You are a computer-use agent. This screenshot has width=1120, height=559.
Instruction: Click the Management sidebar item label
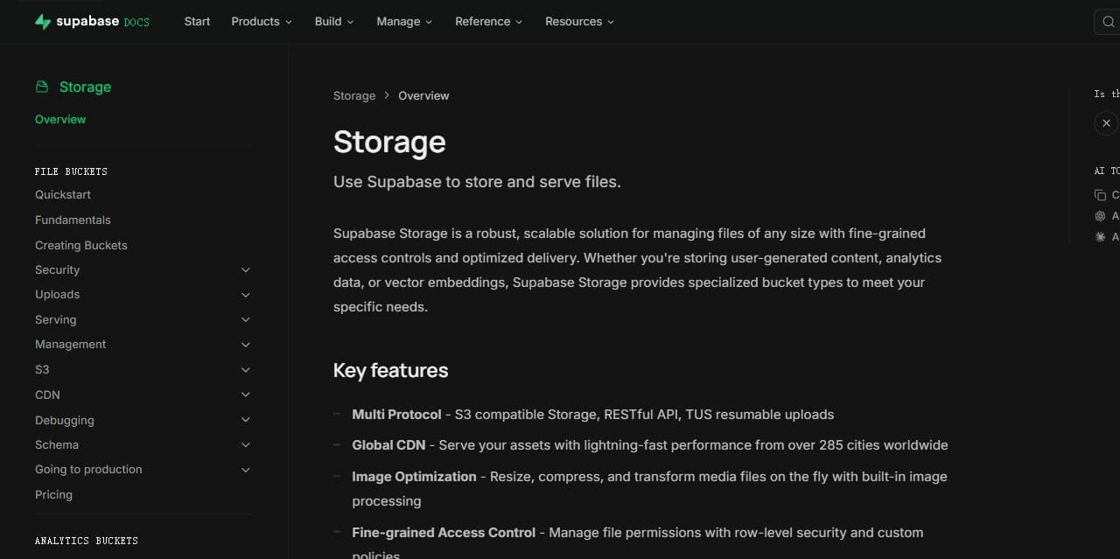[x=70, y=345]
